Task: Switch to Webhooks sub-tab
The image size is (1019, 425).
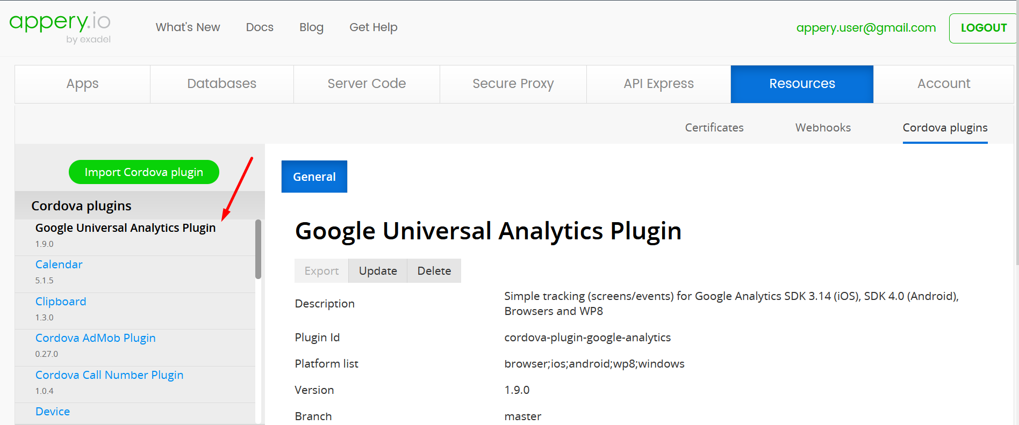Action: click(823, 128)
